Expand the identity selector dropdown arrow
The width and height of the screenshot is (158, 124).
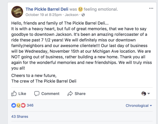tap(149, 94)
